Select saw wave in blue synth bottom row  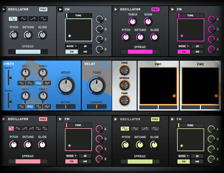pyautogui.click(x=30, y=106)
